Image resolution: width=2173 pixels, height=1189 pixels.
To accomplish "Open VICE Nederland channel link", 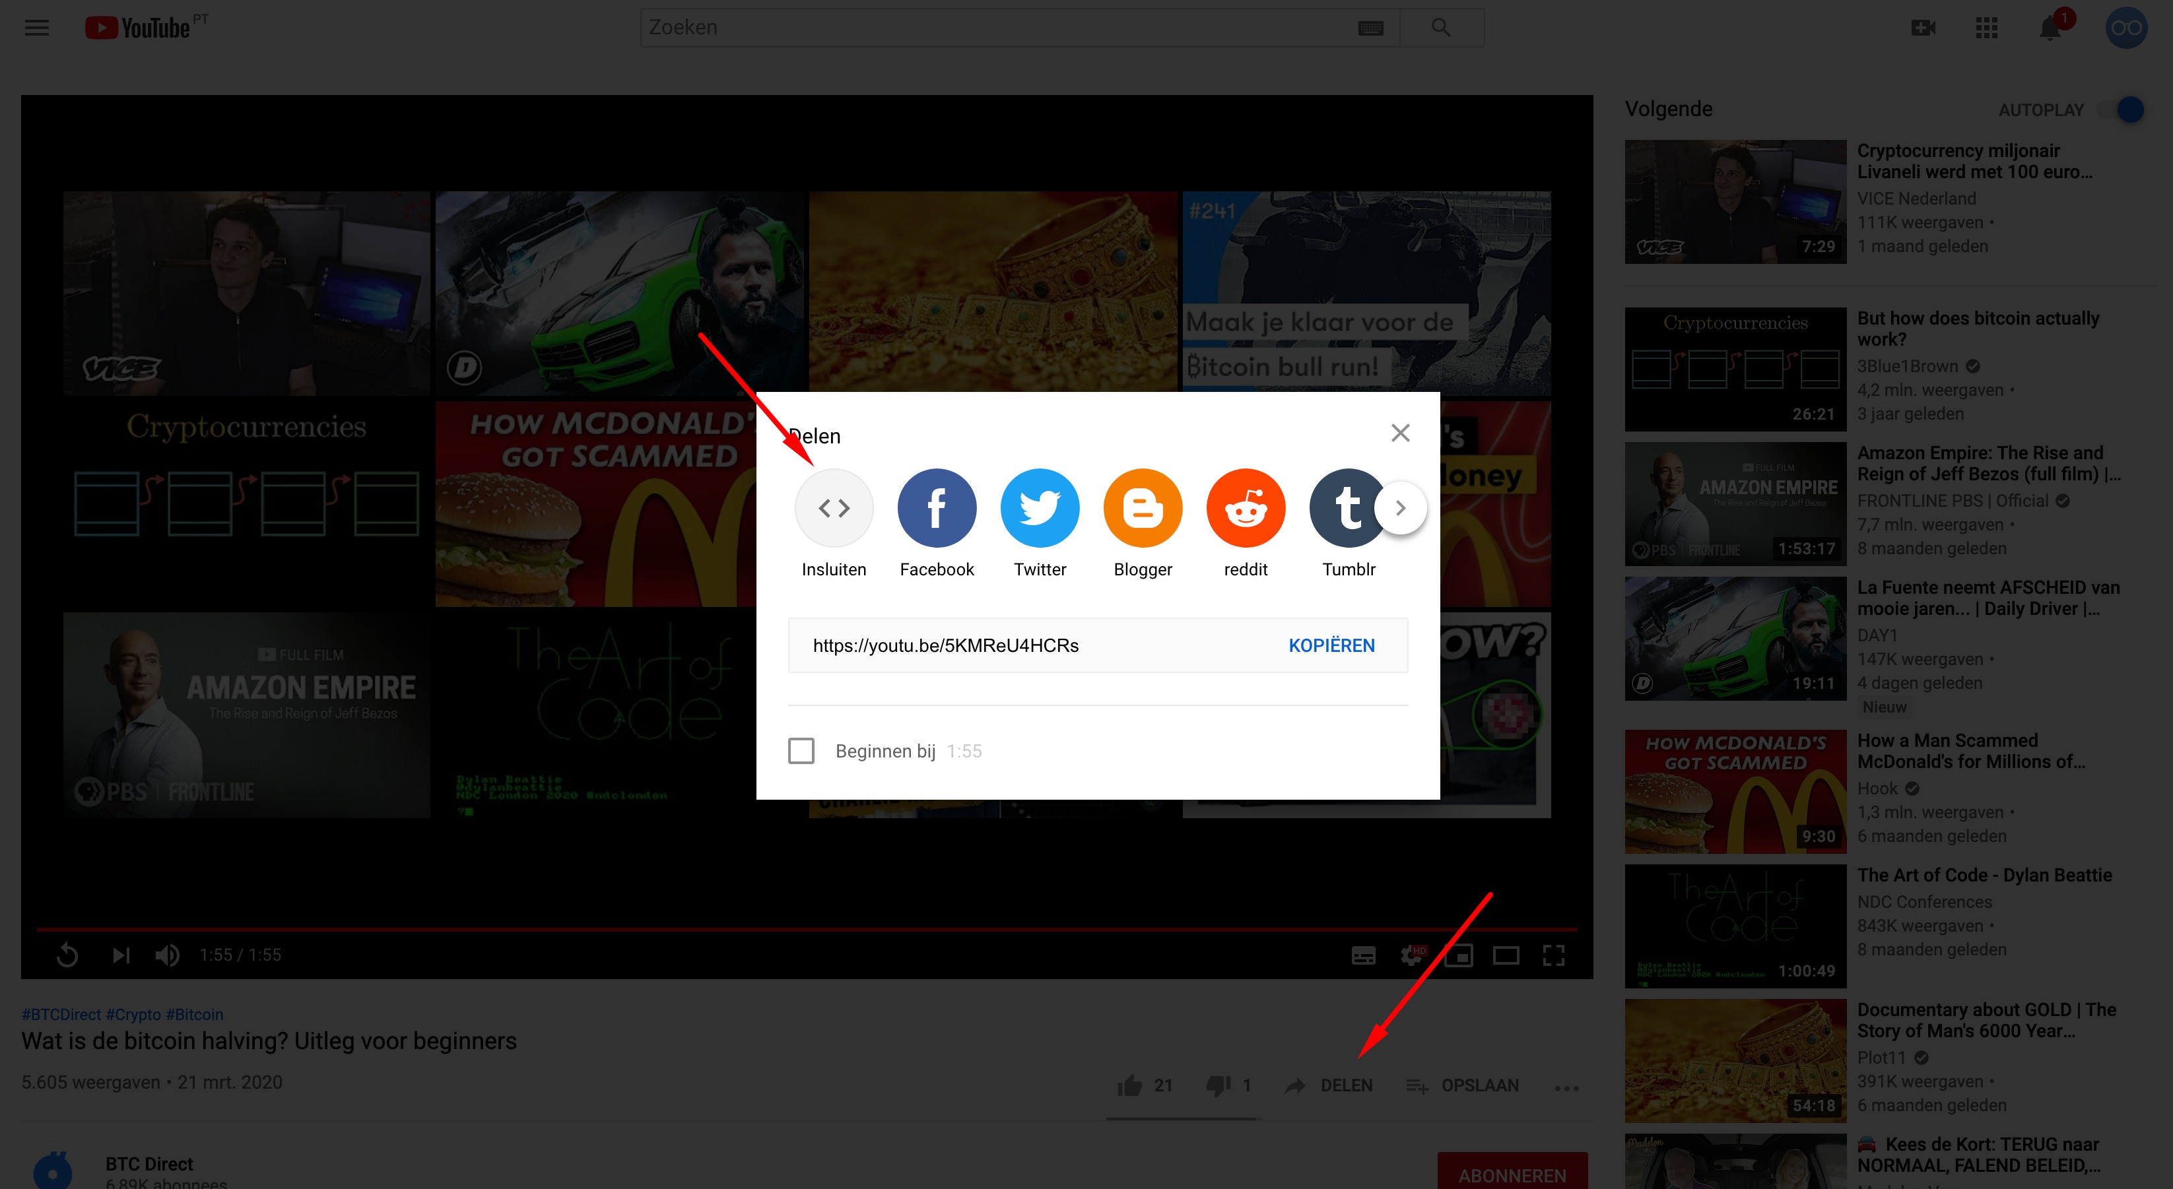I will point(1916,198).
